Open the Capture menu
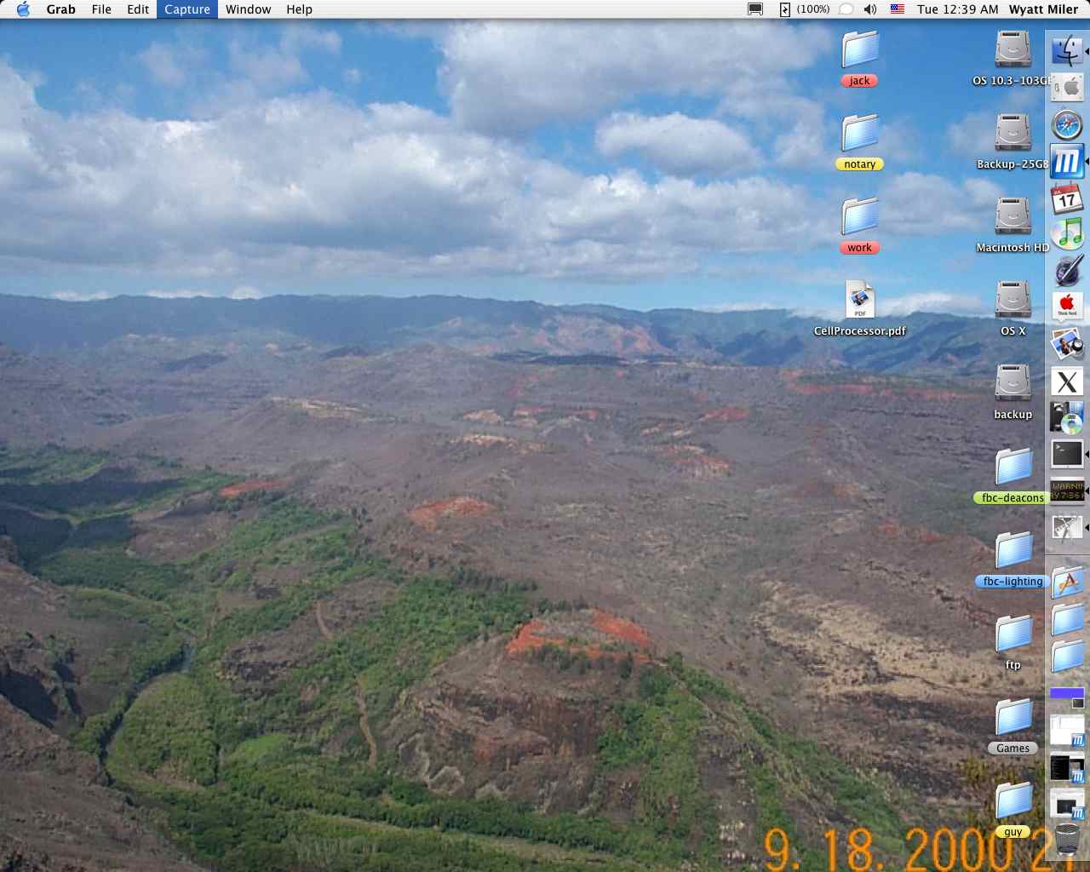The image size is (1090, 872). tap(187, 9)
